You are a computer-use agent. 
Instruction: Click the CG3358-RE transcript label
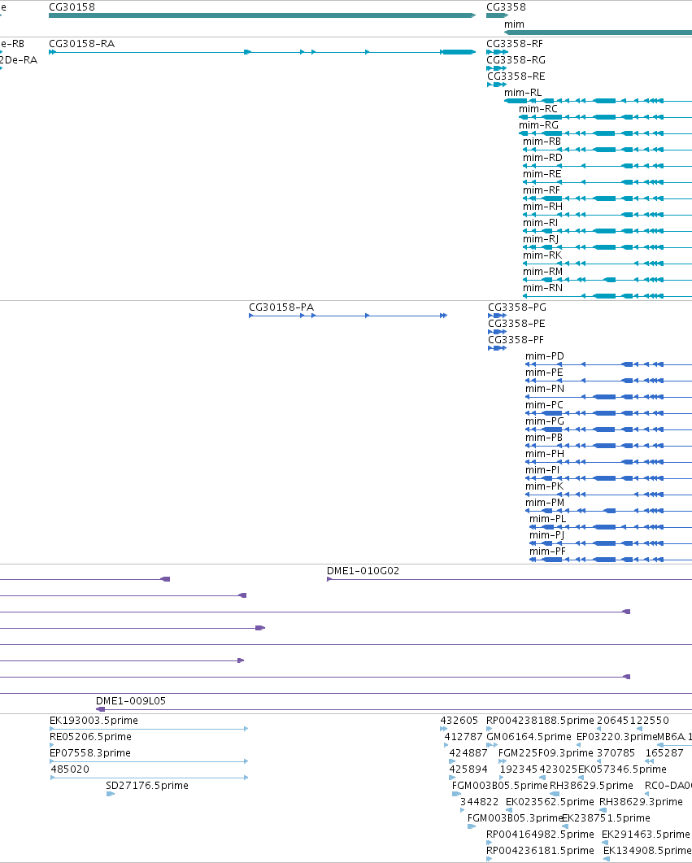(x=516, y=76)
